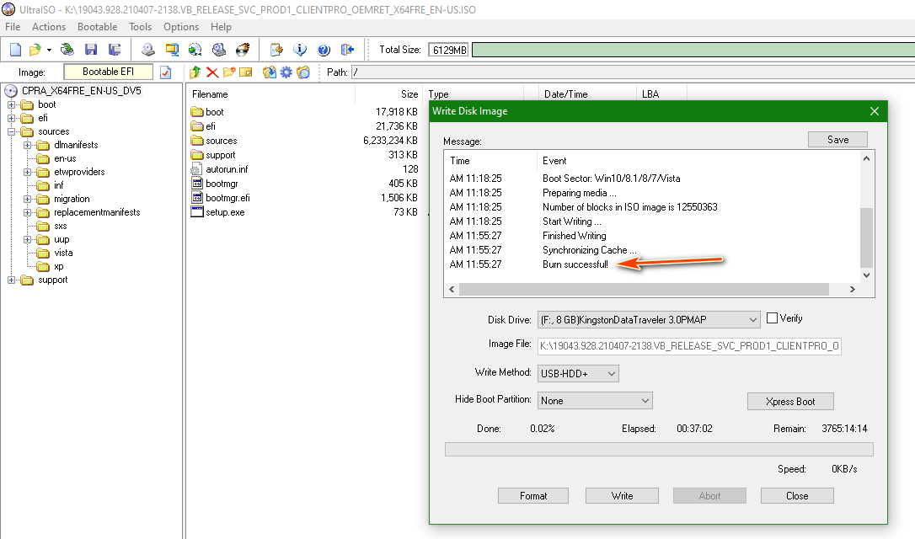Click the 'Burn successful!' log entry
Image resolution: width=915 pixels, height=539 pixels.
[575, 264]
